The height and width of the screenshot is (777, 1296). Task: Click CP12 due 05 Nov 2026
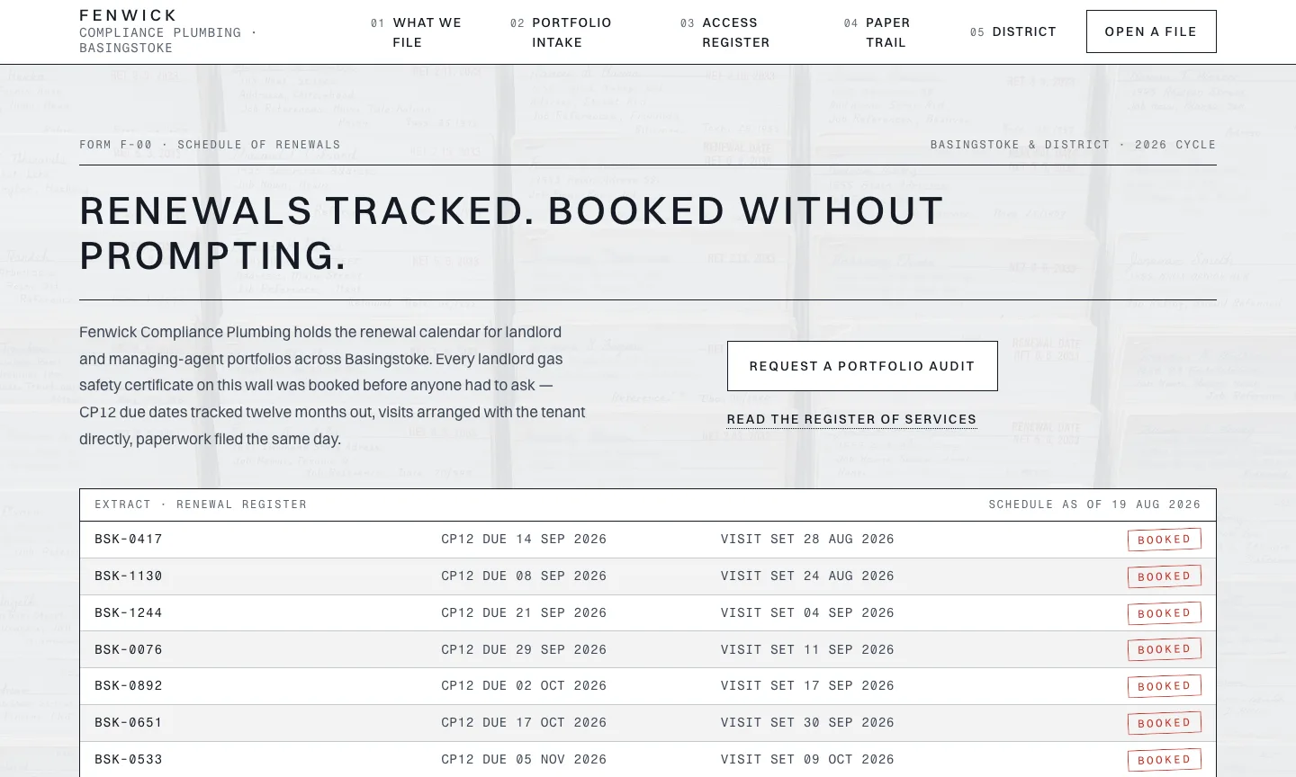pos(524,760)
